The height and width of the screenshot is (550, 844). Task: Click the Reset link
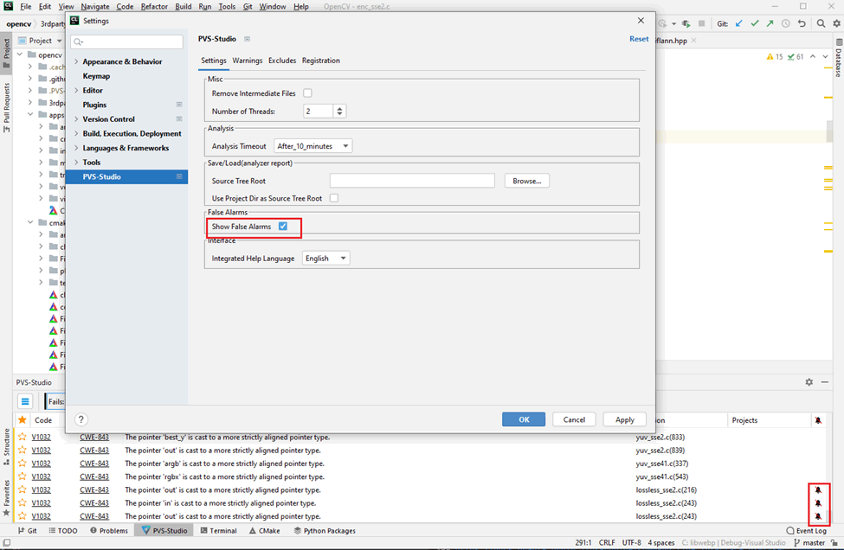tap(639, 39)
